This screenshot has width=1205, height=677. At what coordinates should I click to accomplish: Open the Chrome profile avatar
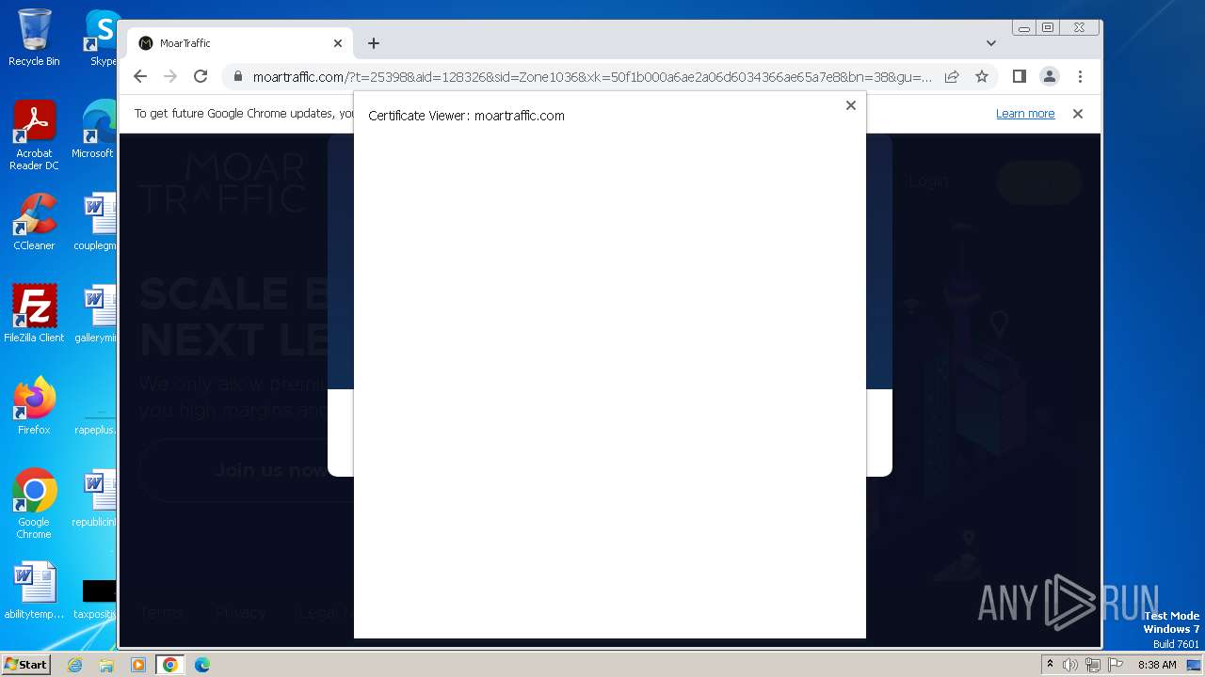(1050, 76)
